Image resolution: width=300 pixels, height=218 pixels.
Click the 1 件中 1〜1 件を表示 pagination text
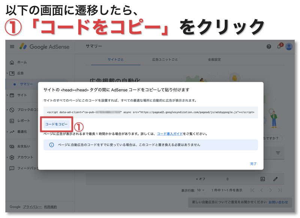click(x=227, y=190)
